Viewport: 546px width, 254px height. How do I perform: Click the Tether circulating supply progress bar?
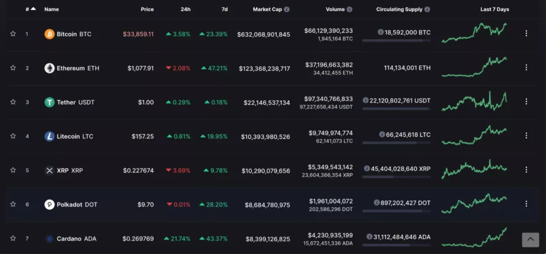pos(396,109)
